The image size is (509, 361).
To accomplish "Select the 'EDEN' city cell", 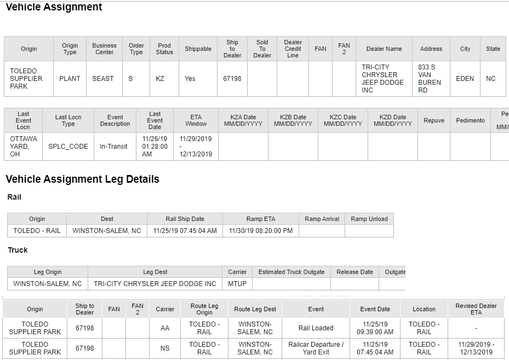I will tap(465, 78).
